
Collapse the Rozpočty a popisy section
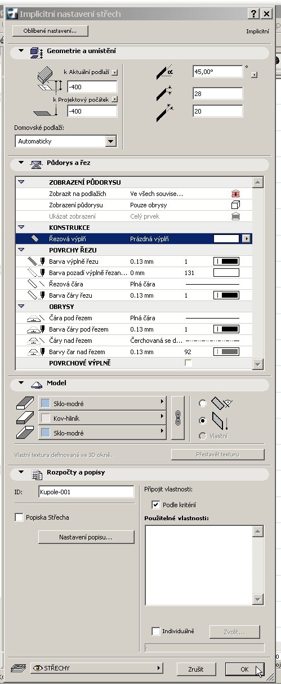21,472
